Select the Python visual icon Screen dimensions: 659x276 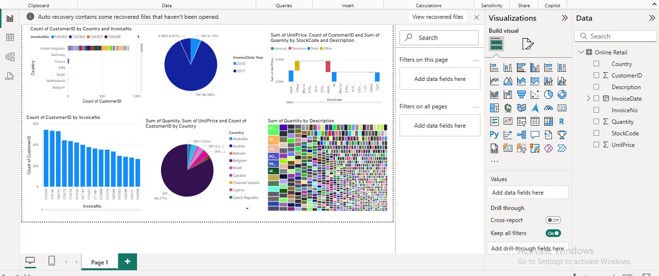[x=494, y=135]
